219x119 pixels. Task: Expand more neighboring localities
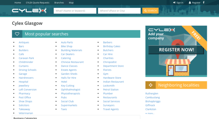pyautogui.click(x=150, y=113)
